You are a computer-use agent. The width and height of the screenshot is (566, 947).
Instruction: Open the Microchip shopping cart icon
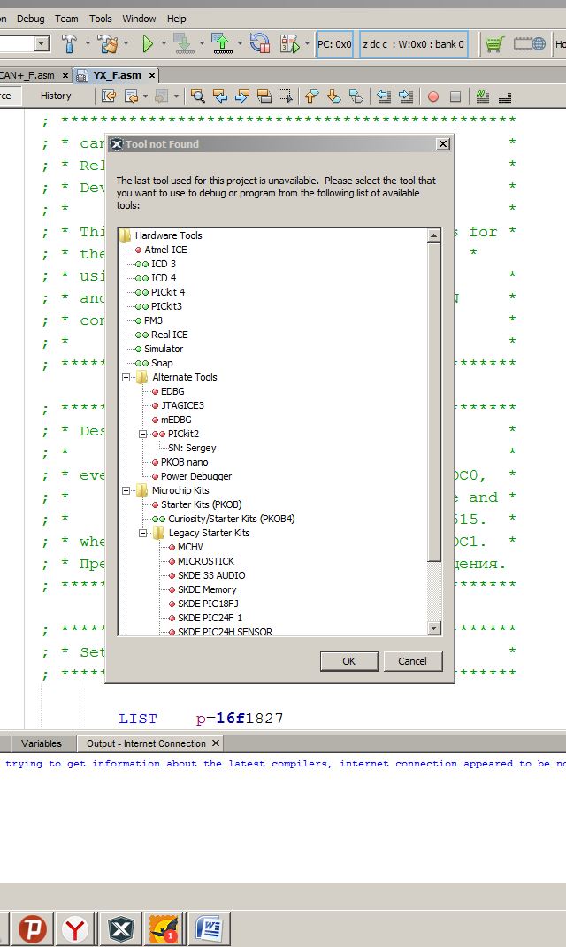click(494, 43)
